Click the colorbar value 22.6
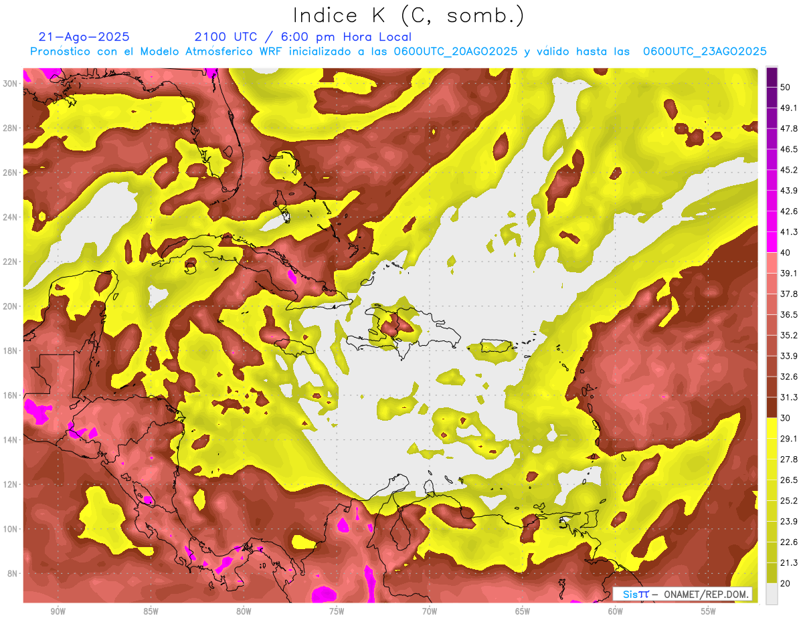Image resolution: width=803 pixels, height=620 pixels. [x=788, y=542]
